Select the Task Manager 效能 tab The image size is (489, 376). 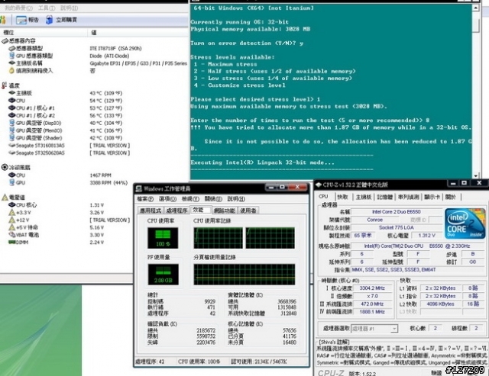(x=200, y=210)
